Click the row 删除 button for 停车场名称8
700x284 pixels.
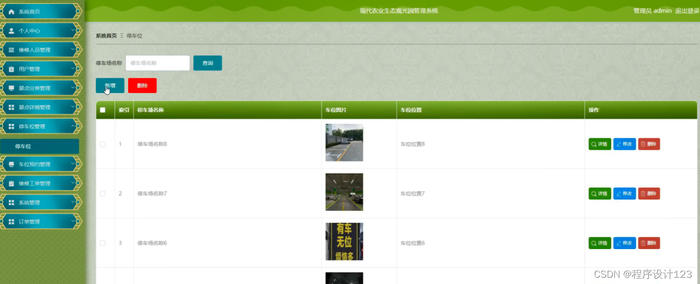649,144
